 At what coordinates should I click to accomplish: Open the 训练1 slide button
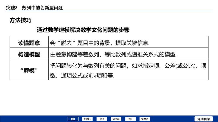coord(88,119)
